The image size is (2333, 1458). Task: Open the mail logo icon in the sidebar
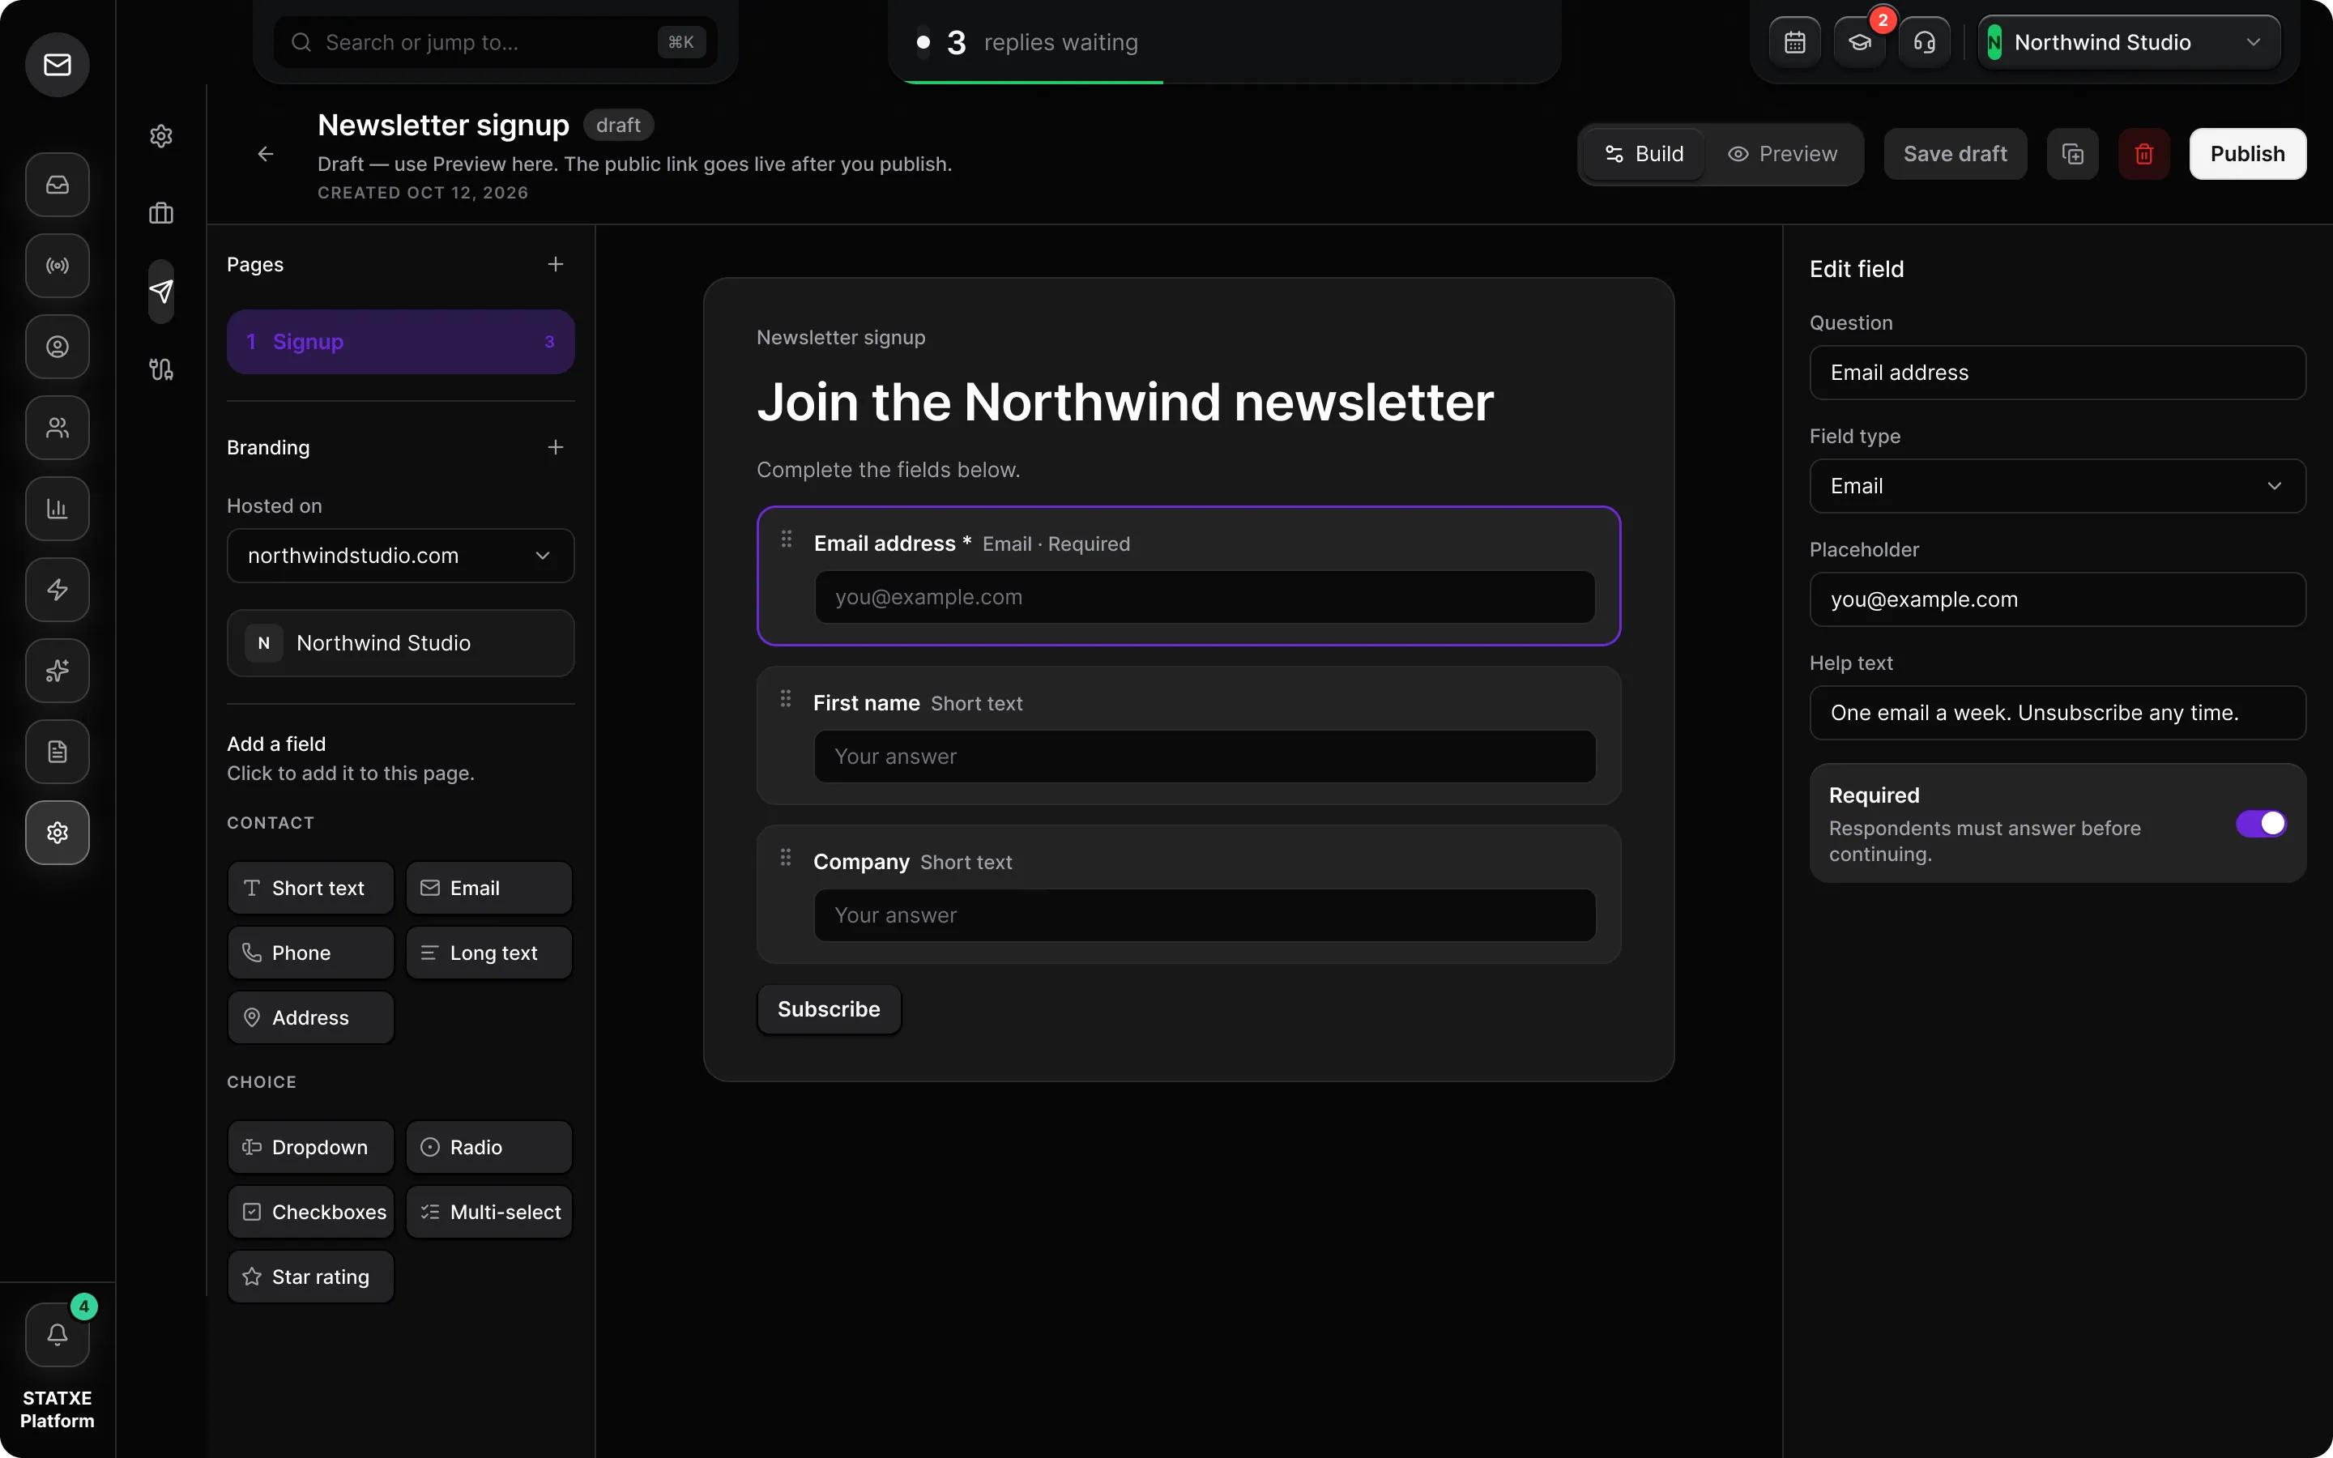click(57, 65)
